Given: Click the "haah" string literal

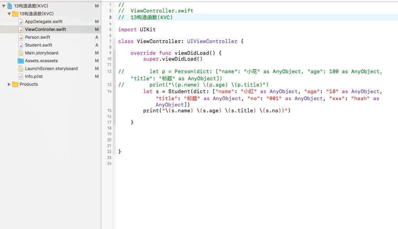Looking at the screenshot, I should coord(360,99).
